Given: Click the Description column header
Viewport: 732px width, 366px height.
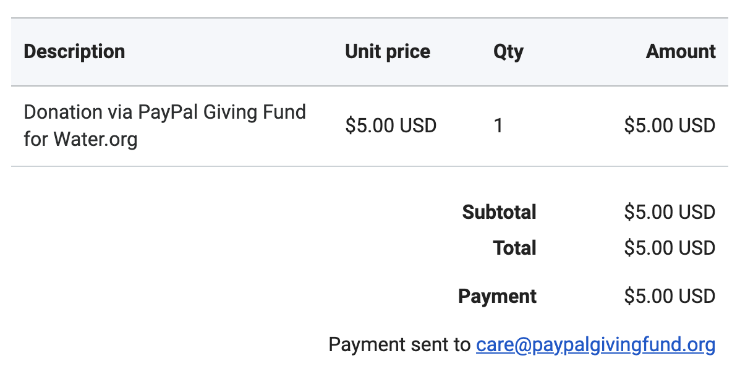Looking at the screenshot, I should click(x=74, y=51).
